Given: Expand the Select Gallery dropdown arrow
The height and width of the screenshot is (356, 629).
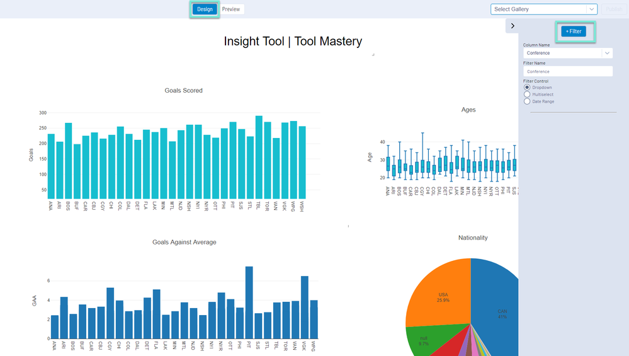Looking at the screenshot, I should pyautogui.click(x=591, y=9).
